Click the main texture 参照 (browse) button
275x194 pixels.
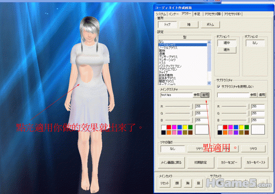click(197, 95)
